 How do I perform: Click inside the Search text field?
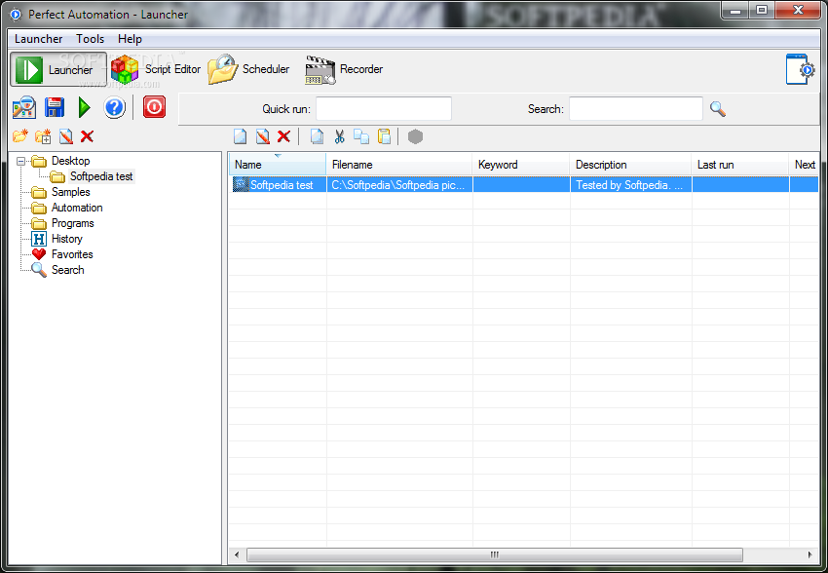coord(636,109)
